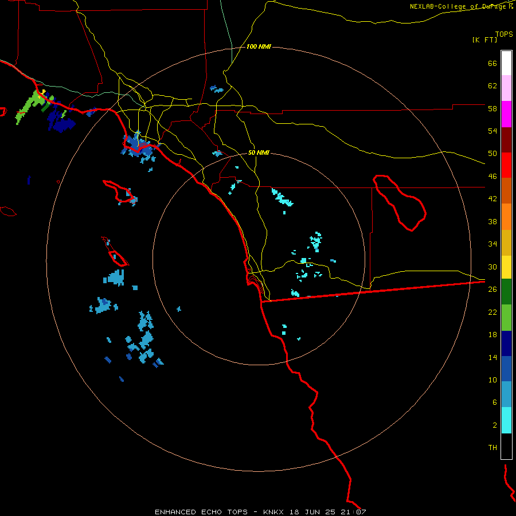The image size is (516, 516).
Task: Click the 54 value on the scale
Action: [x=492, y=131]
